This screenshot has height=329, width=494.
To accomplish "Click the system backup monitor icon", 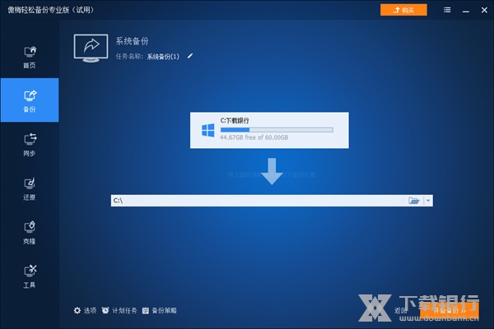I will tap(91, 49).
